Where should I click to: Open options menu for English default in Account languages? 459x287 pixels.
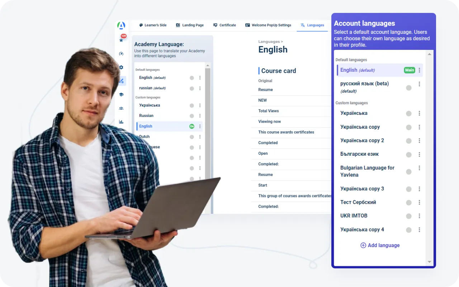[419, 70]
